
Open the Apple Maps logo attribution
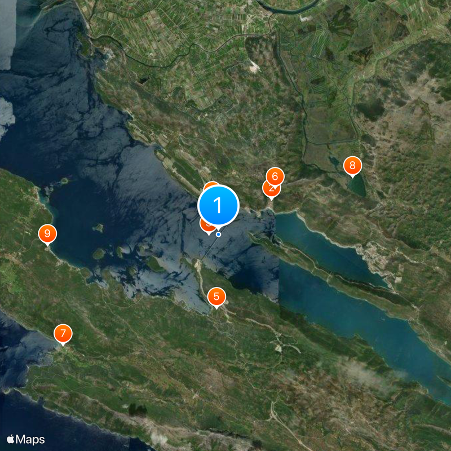[x=26, y=439]
